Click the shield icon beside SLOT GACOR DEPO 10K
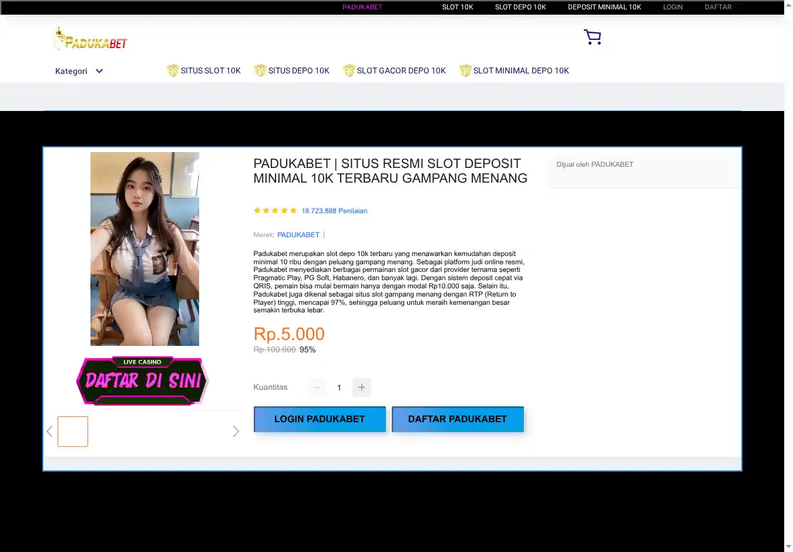Image resolution: width=793 pixels, height=552 pixels. click(349, 71)
